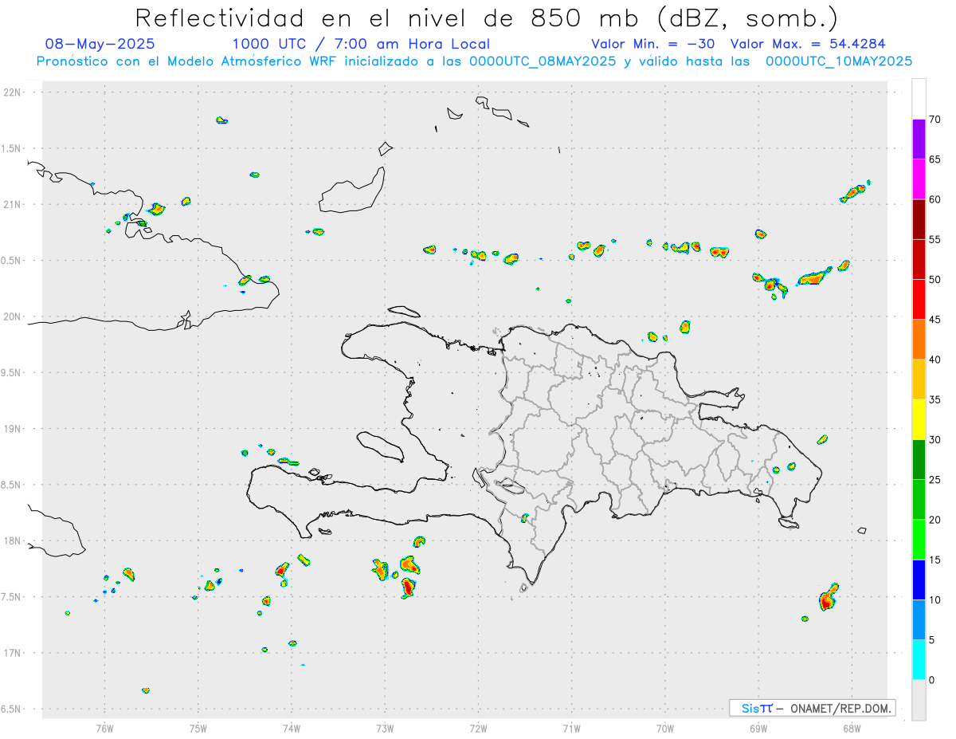Click the '18N' latitude label

(14, 541)
